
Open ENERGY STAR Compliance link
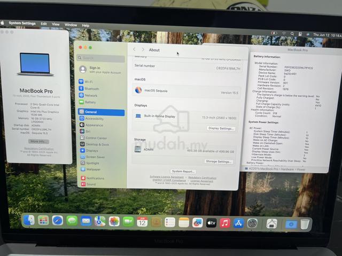(169, 180)
